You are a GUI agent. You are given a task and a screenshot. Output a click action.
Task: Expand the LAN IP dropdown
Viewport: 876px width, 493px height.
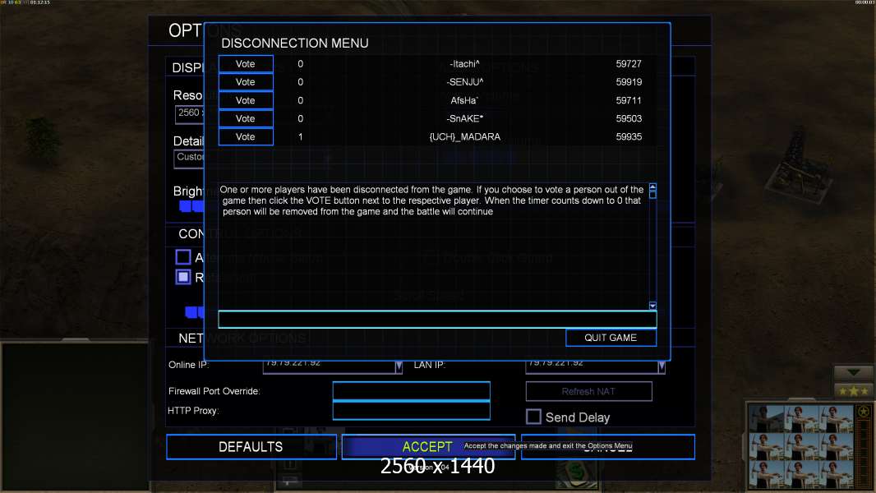pos(661,366)
